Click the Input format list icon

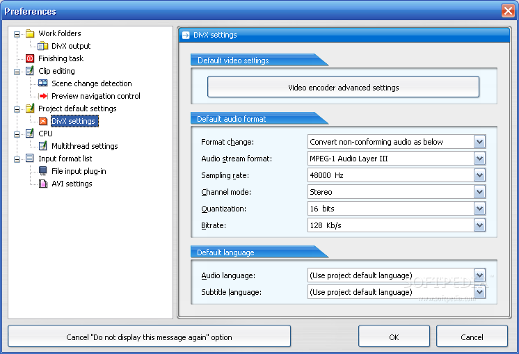[x=30, y=159]
